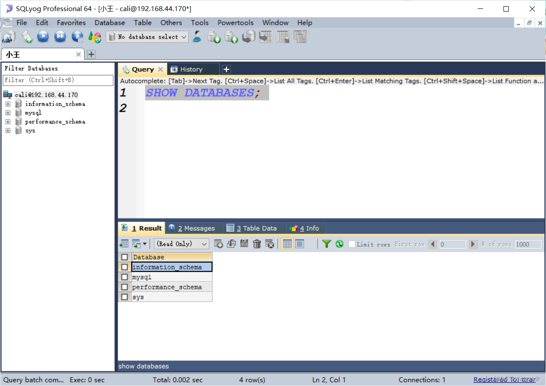Open the (Read Only) mode dropdown

[x=181, y=244]
